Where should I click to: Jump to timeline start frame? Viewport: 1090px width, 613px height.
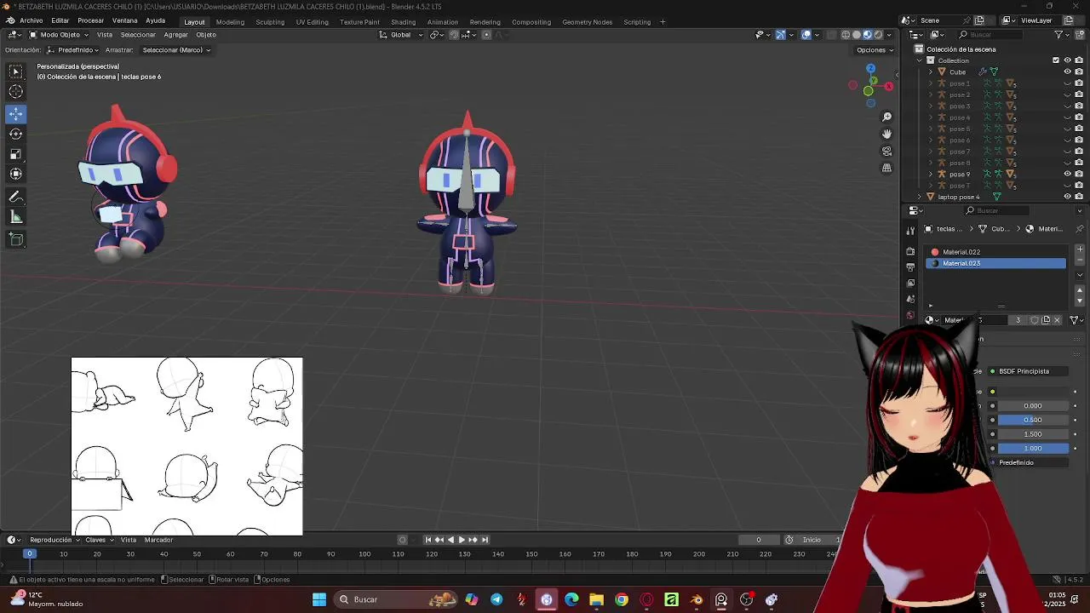428,540
